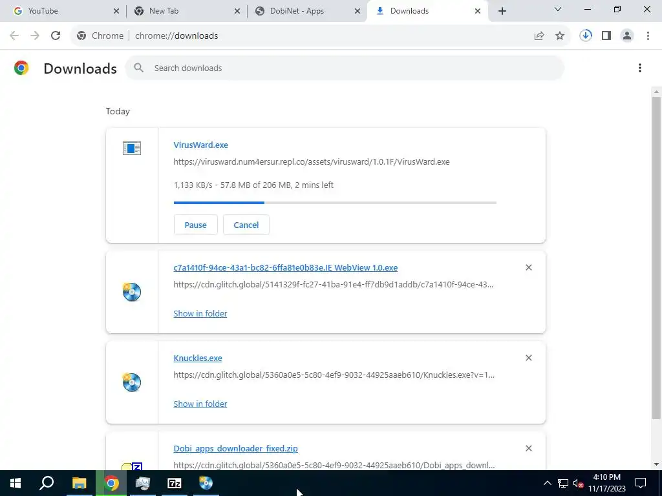This screenshot has height=496, width=662.
Task: Click the Knuckles.exe disc file icon
Action: (x=132, y=382)
